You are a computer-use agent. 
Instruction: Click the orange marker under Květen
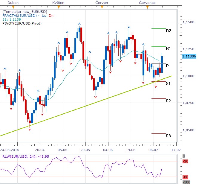coord(59,7)
